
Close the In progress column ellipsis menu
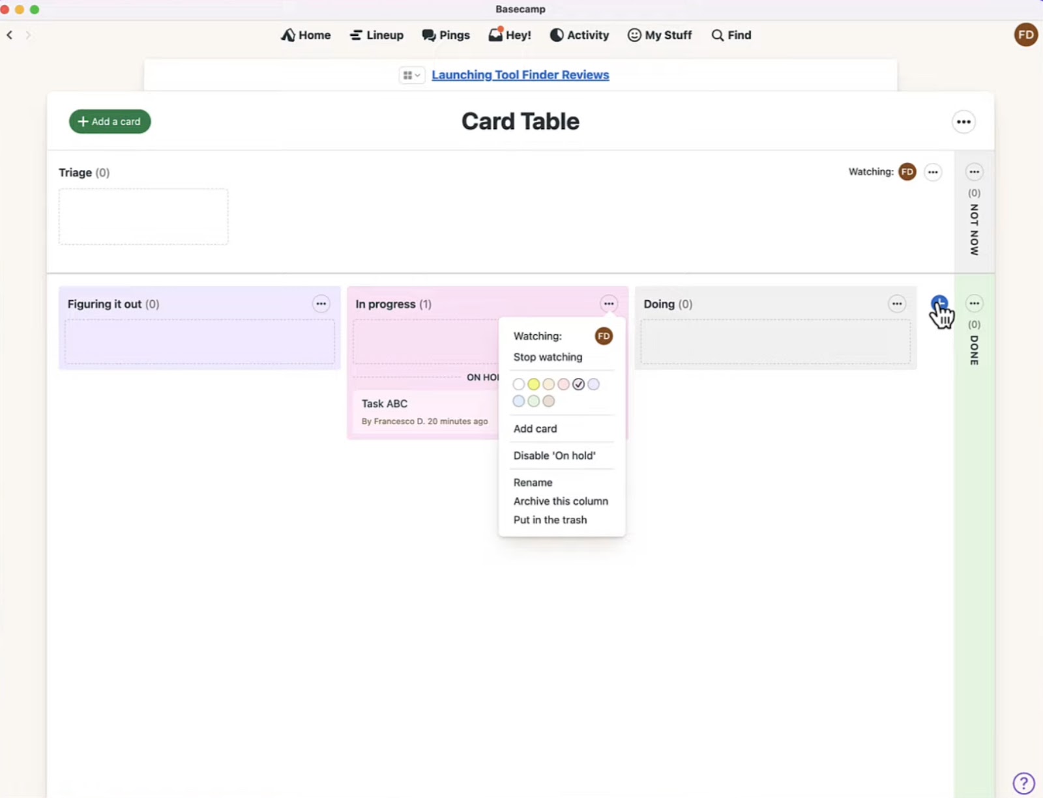(609, 304)
